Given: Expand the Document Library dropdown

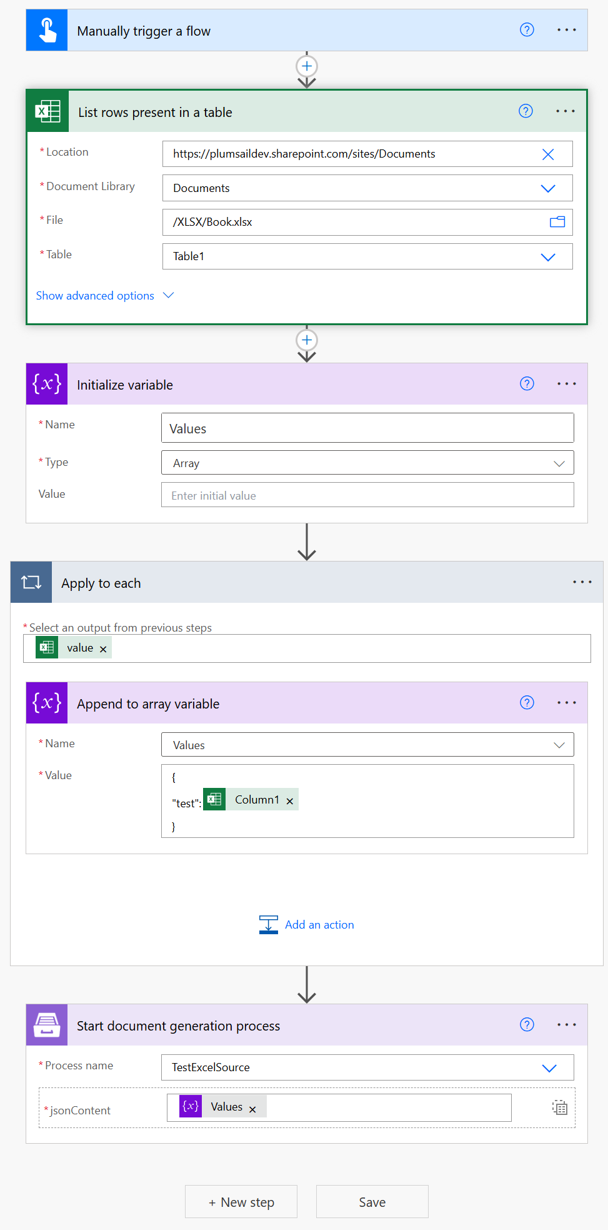Looking at the screenshot, I should click(x=548, y=188).
